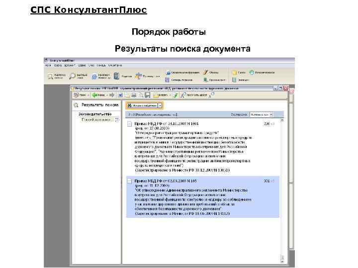Expand the Найти dropdown arrow
358x268 pixels.
coord(88,95)
